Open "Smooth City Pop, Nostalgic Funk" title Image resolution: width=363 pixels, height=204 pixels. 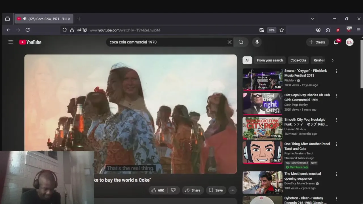coord(306,122)
